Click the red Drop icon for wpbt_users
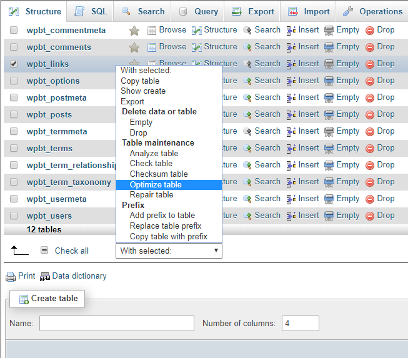 [x=370, y=216]
